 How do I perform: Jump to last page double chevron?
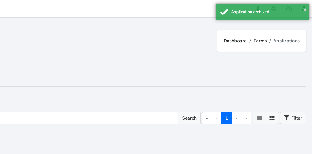coord(246,118)
